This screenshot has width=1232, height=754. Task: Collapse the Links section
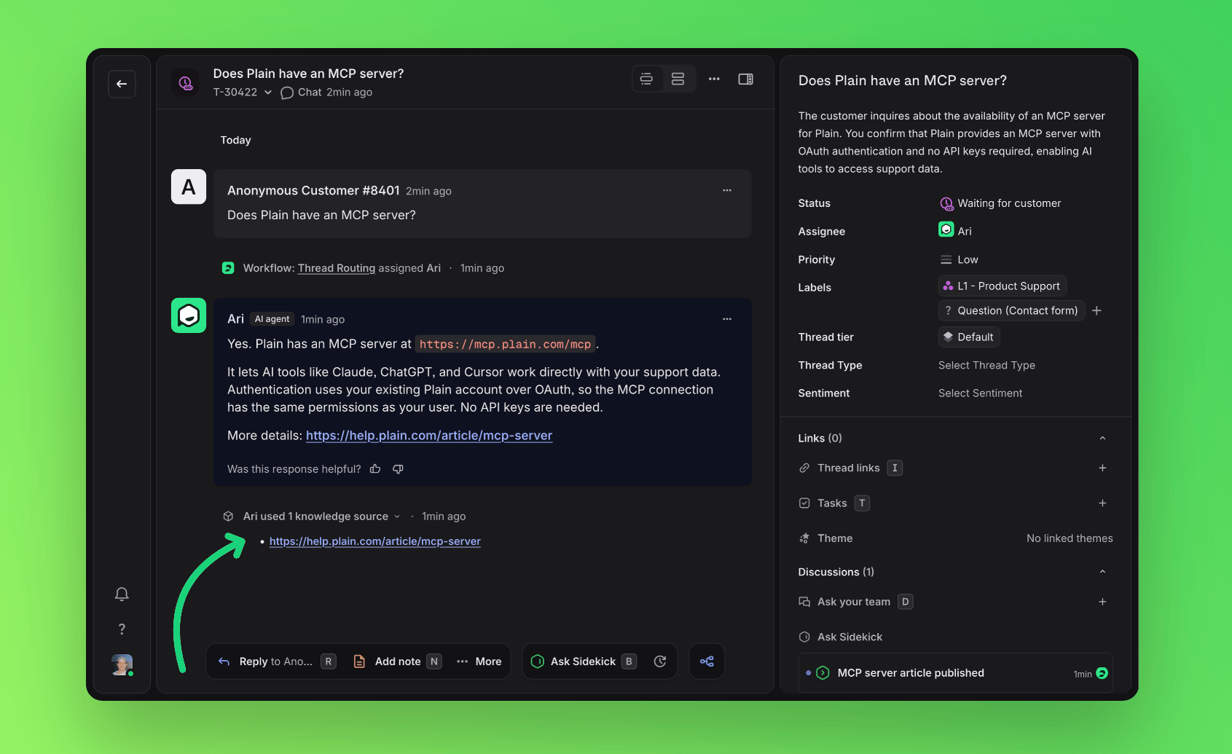point(1102,438)
